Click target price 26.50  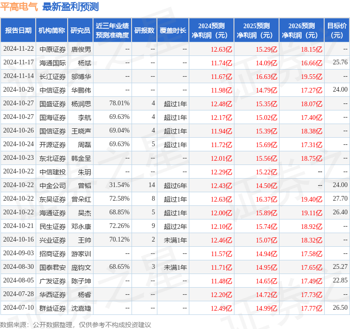[x=340, y=307]
